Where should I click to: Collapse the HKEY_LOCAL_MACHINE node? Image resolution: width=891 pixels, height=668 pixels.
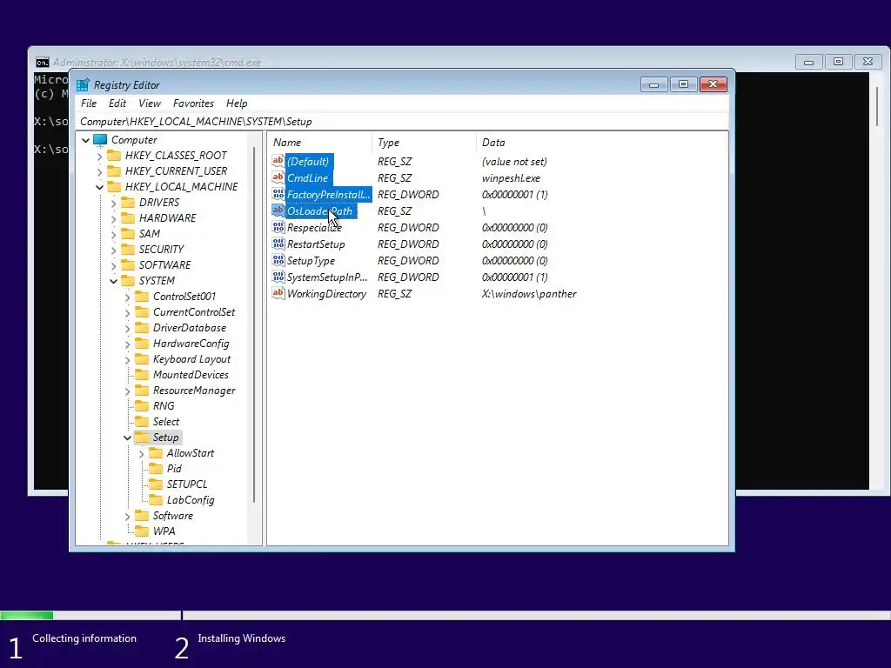coord(99,187)
